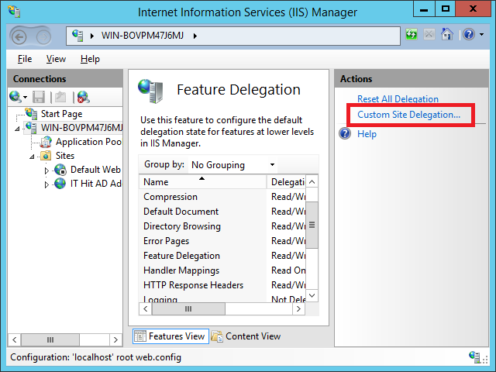Click the Forward navigation arrow button
The height and width of the screenshot is (372, 496).
[43, 37]
